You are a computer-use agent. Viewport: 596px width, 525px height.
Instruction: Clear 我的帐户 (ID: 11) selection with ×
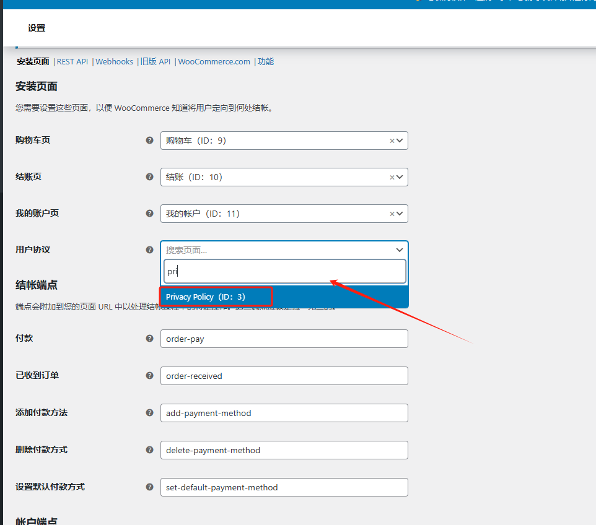392,214
